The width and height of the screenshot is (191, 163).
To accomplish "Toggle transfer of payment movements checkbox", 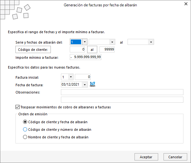I will 17,107.
